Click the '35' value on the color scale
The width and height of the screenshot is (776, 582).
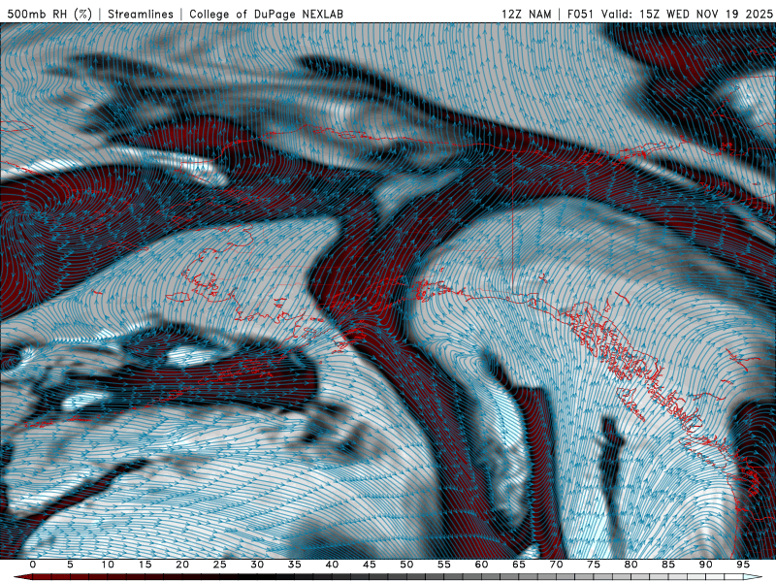click(x=295, y=565)
